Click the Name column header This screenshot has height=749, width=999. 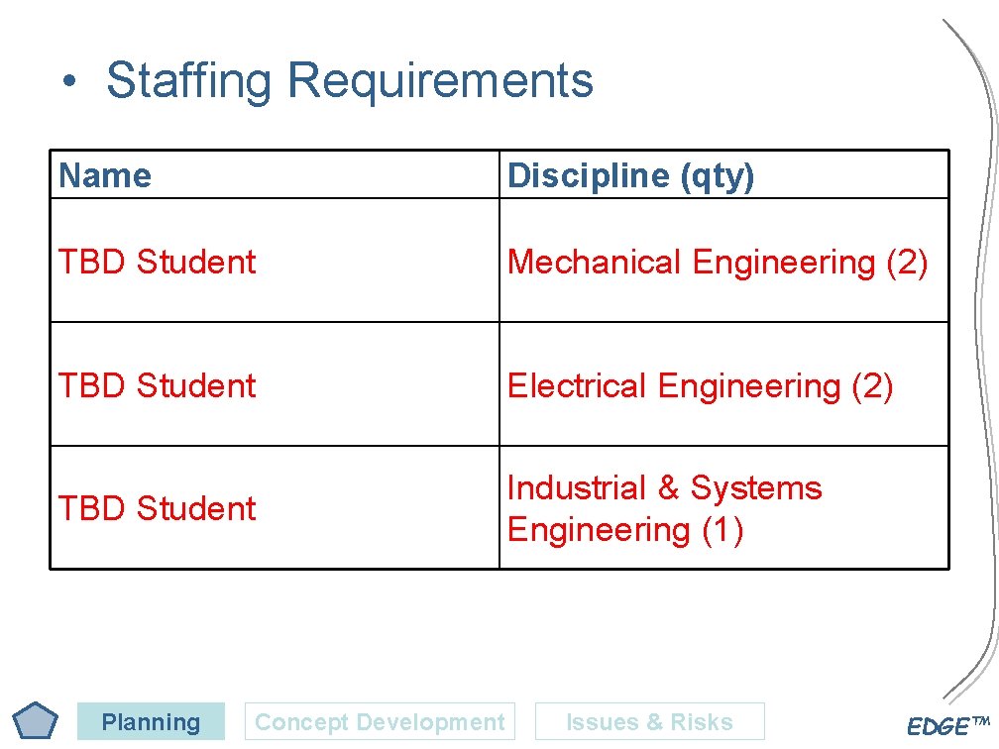(x=275, y=174)
